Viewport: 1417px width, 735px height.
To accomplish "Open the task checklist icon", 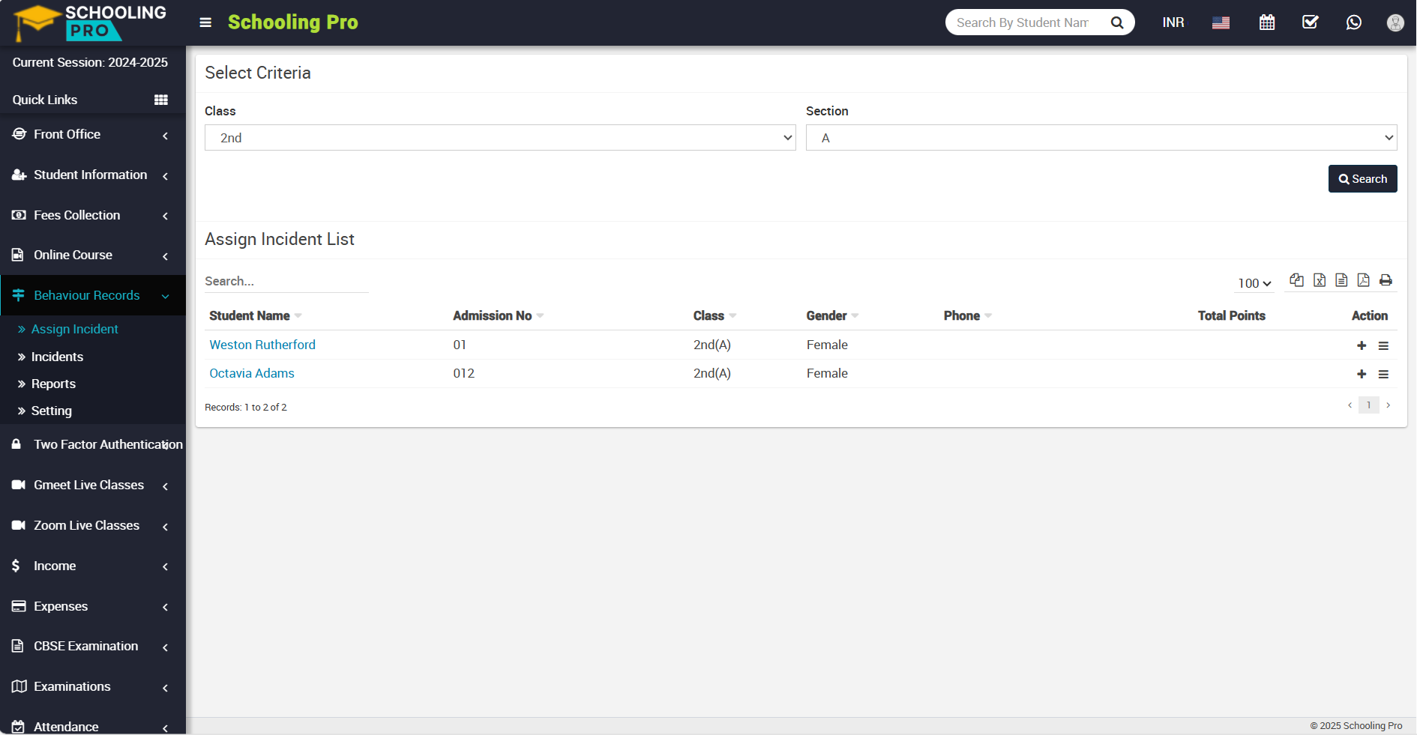I will (1311, 22).
